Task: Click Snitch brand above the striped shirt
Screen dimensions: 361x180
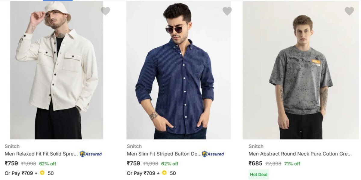Action: pos(134,146)
